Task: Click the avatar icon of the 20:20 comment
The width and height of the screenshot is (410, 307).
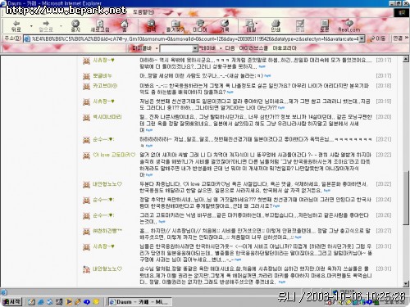Action: pyautogui.click(x=86, y=118)
